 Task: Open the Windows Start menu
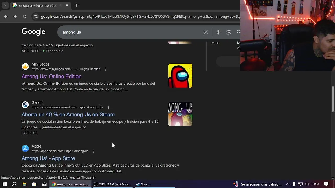[4, 184]
